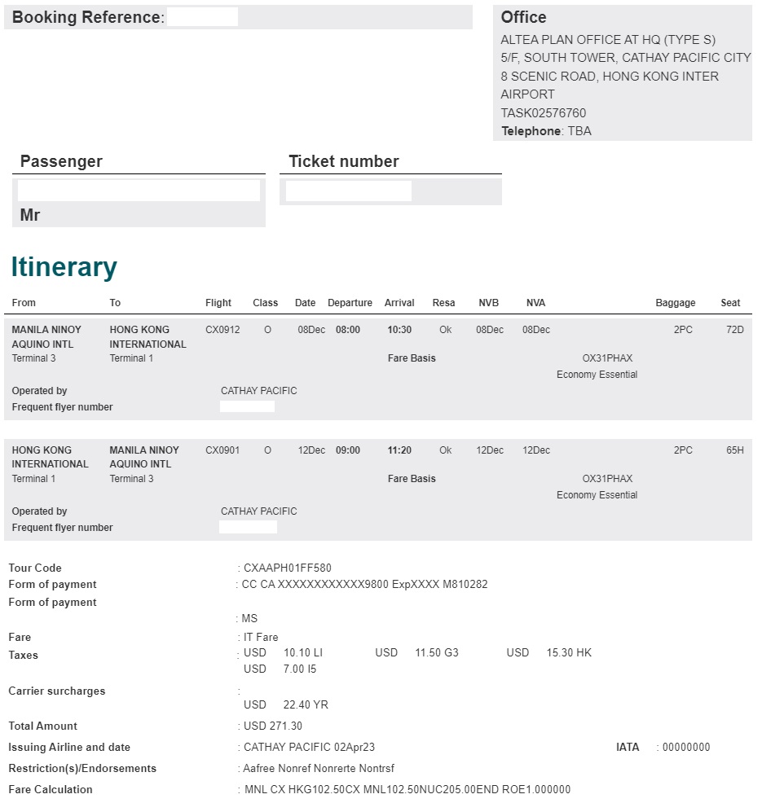Click the Baggage column header
The height and width of the screenshot is (803, 762).
click(675, 303)
